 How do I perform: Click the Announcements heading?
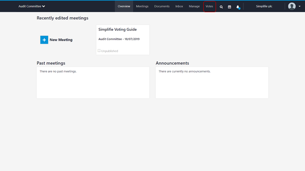click(x=172, y=63)
